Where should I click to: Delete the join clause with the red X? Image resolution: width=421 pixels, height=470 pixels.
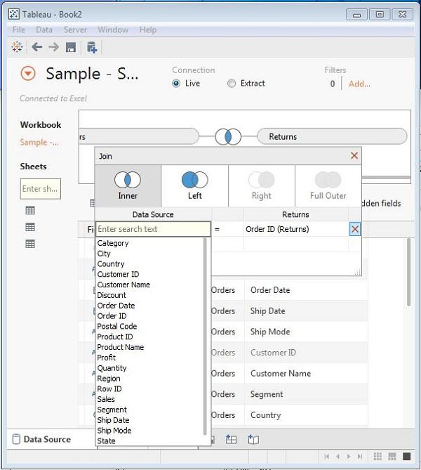[x=355, y=229]
